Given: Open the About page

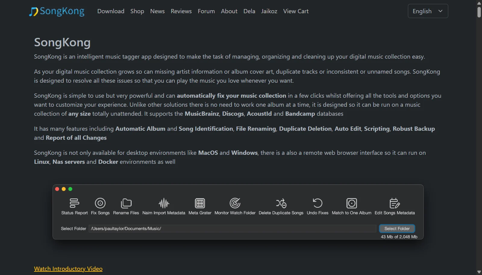Looking at the screenshot, I should tap(229, 11).
